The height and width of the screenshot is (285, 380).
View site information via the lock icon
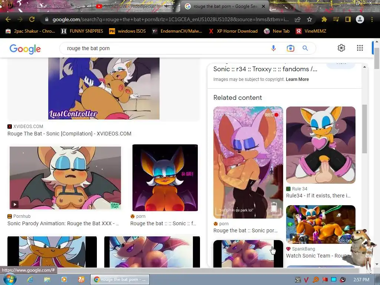pos(46,19)
